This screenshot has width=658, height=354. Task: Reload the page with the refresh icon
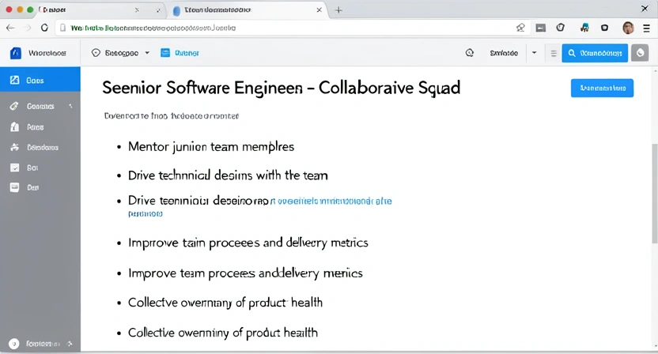pyautogui.click(x=44, y=28)
